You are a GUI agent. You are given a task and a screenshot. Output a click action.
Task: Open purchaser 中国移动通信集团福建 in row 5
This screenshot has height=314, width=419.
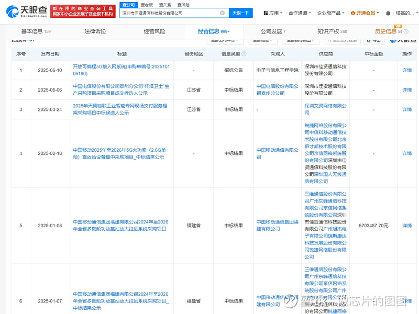point(278,226)
